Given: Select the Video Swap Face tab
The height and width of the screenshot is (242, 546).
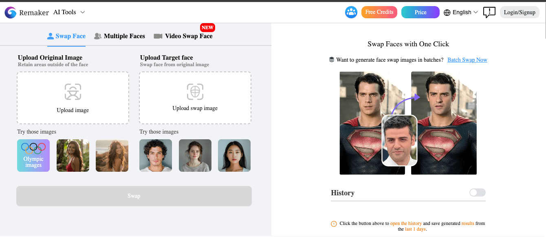Looking at the screenshot, I should [183, 36].
